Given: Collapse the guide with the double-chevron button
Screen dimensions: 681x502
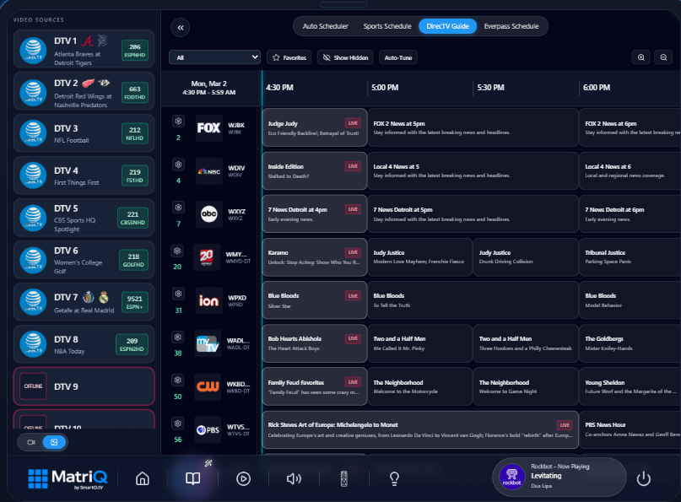Looking at the screenshot, I should coord(180,27).
